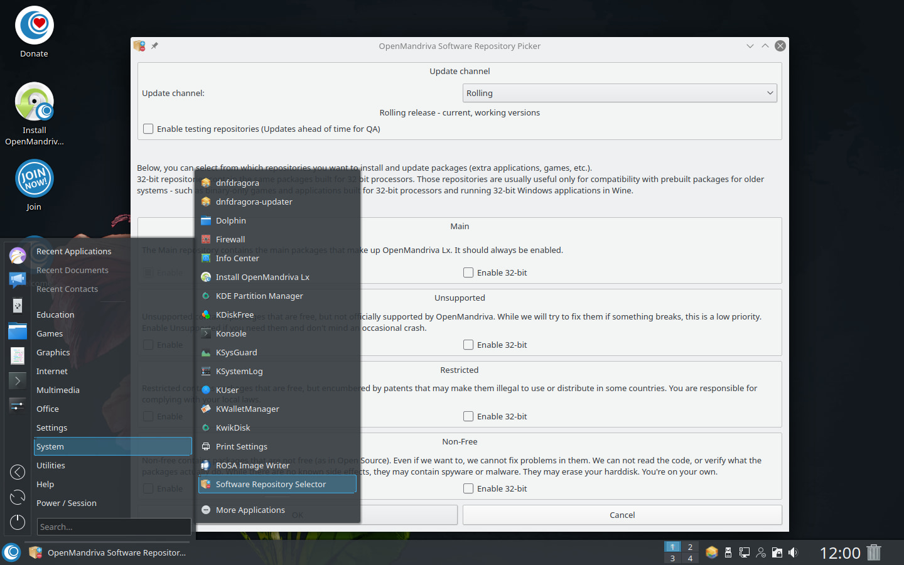Open the network connection tray icon
The image size is (904, 565).
[745, 552]
